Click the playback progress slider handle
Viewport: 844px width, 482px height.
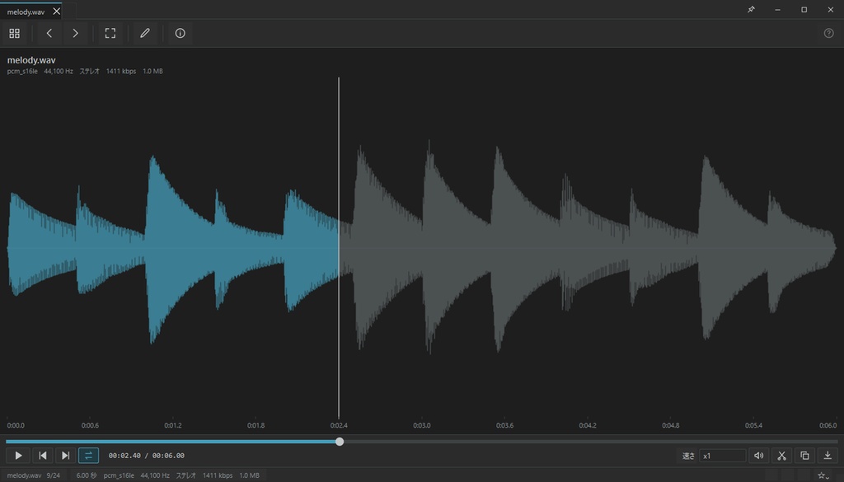click(340, 442)
